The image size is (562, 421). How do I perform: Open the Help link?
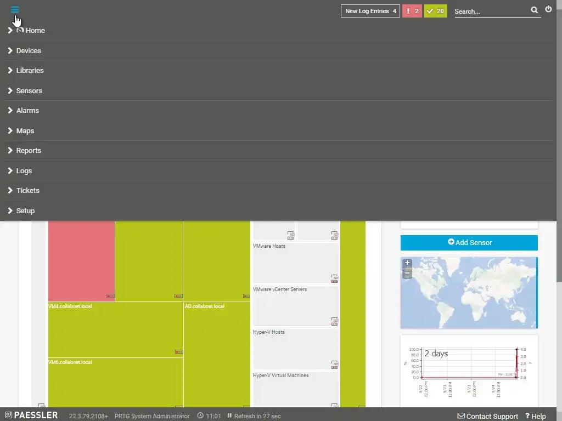[x=536, y=416]
